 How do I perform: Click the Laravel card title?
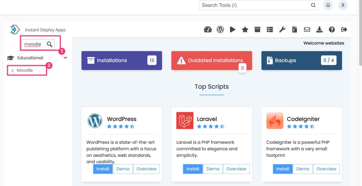pyautogui.click(x=207, y=119)
